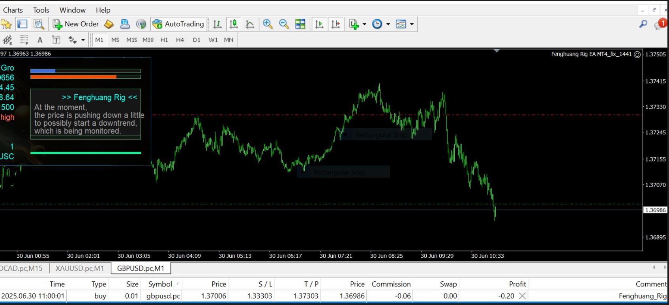Switch chart to bar chart view

pyautogui.click(x=217, y=24)
